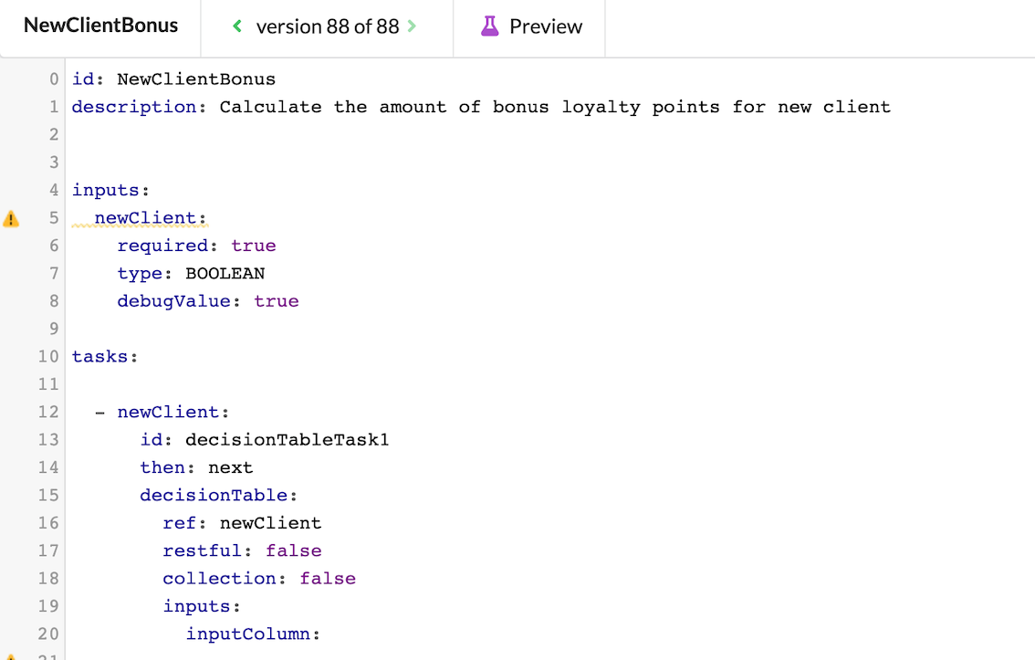Screen dimensions: 1035x660
Task: Click the previous version green chevron
Action: click(x=238, y=26)
